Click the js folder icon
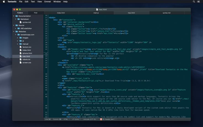 (20, 41)
